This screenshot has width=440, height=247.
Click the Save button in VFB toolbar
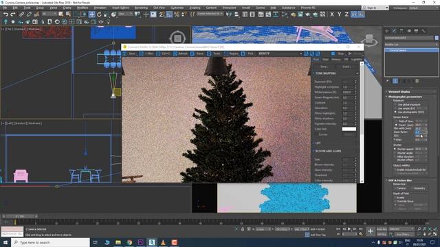130,54
